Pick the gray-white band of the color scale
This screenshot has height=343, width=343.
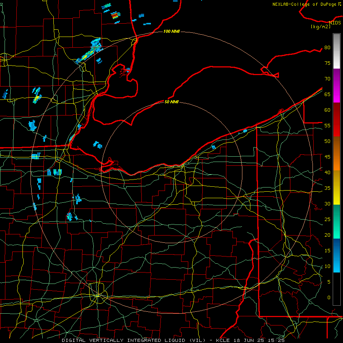click(337, 51)
